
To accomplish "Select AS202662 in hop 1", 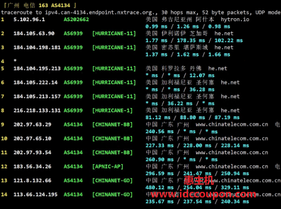I will pos(76,20).
